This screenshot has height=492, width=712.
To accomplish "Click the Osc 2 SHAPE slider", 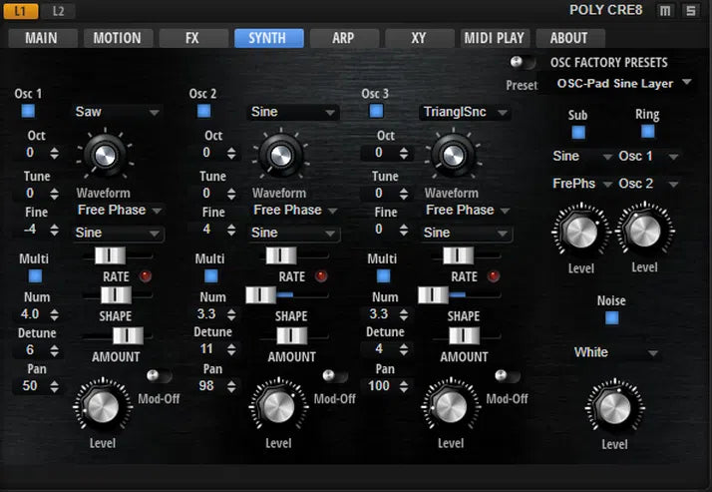I will pos(289,295).
